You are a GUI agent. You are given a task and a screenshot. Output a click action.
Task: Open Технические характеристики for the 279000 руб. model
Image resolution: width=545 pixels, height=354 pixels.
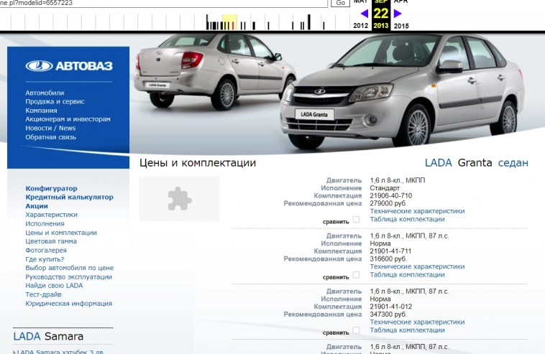pos(417,211)
